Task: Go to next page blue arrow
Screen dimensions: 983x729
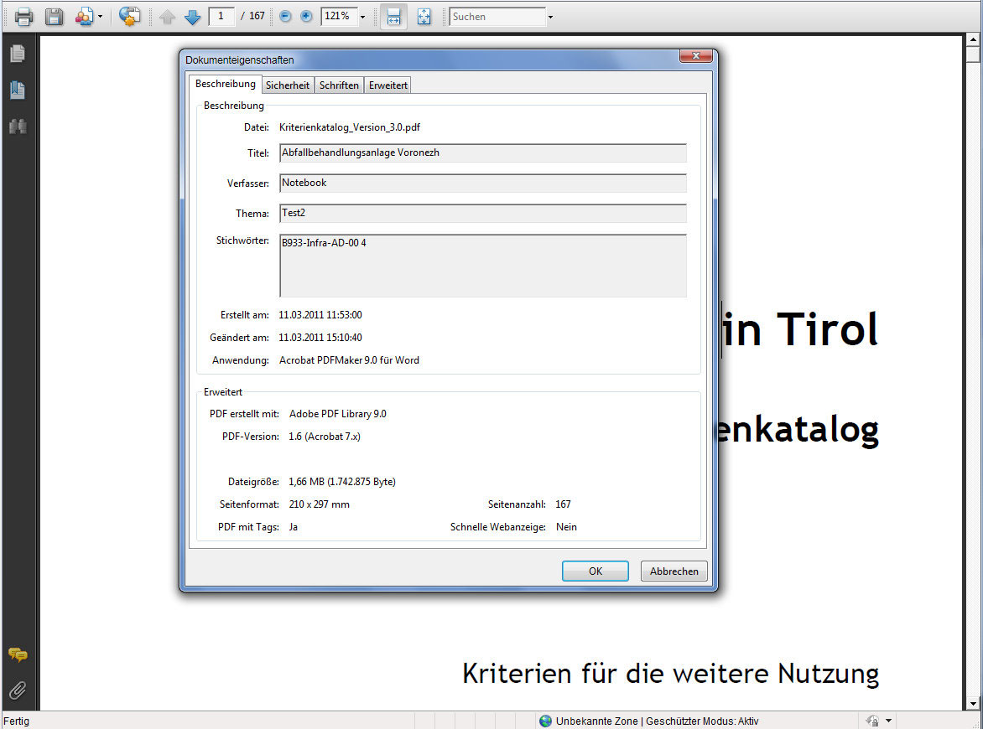Action: pos(192,17)
